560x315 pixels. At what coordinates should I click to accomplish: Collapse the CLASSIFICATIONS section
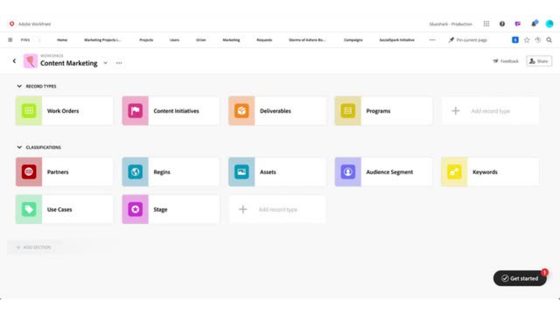coord(19,147)
